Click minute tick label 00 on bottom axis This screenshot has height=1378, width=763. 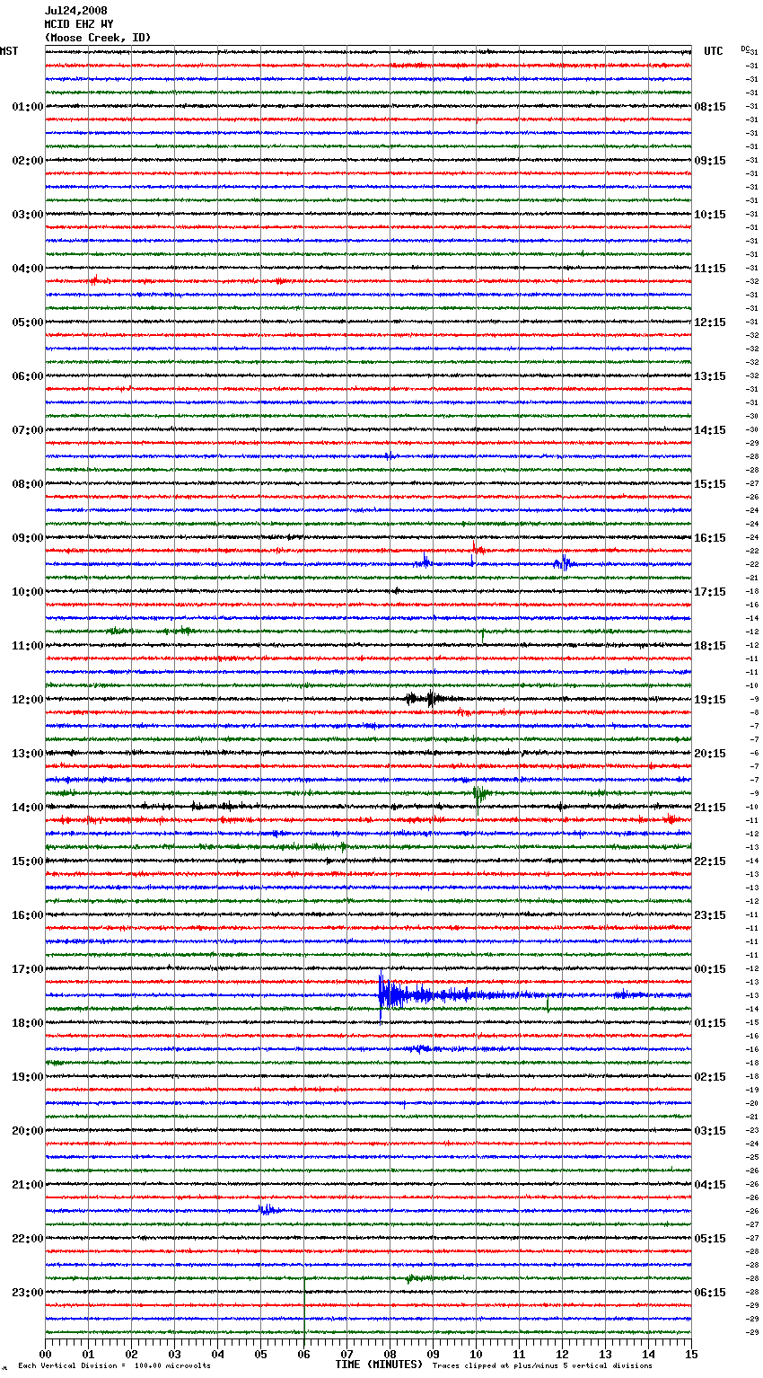46,1354
